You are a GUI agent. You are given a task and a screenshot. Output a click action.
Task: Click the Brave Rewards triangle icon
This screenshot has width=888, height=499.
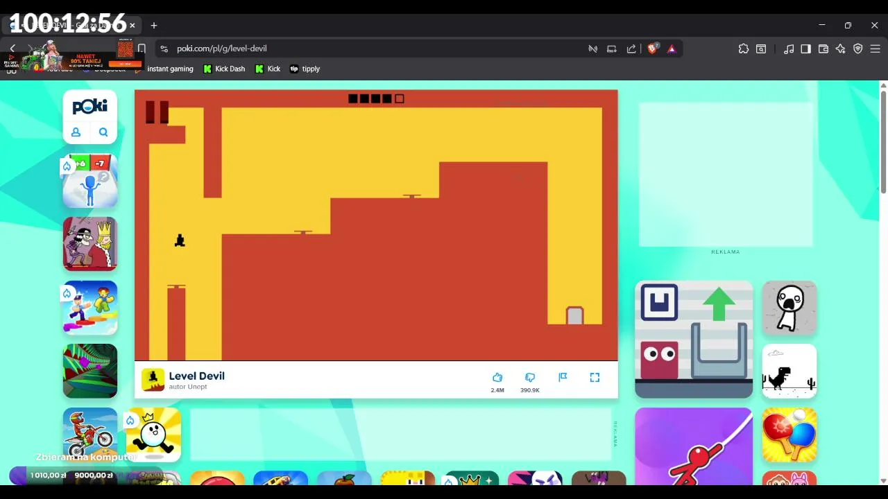tap(672, 49)
